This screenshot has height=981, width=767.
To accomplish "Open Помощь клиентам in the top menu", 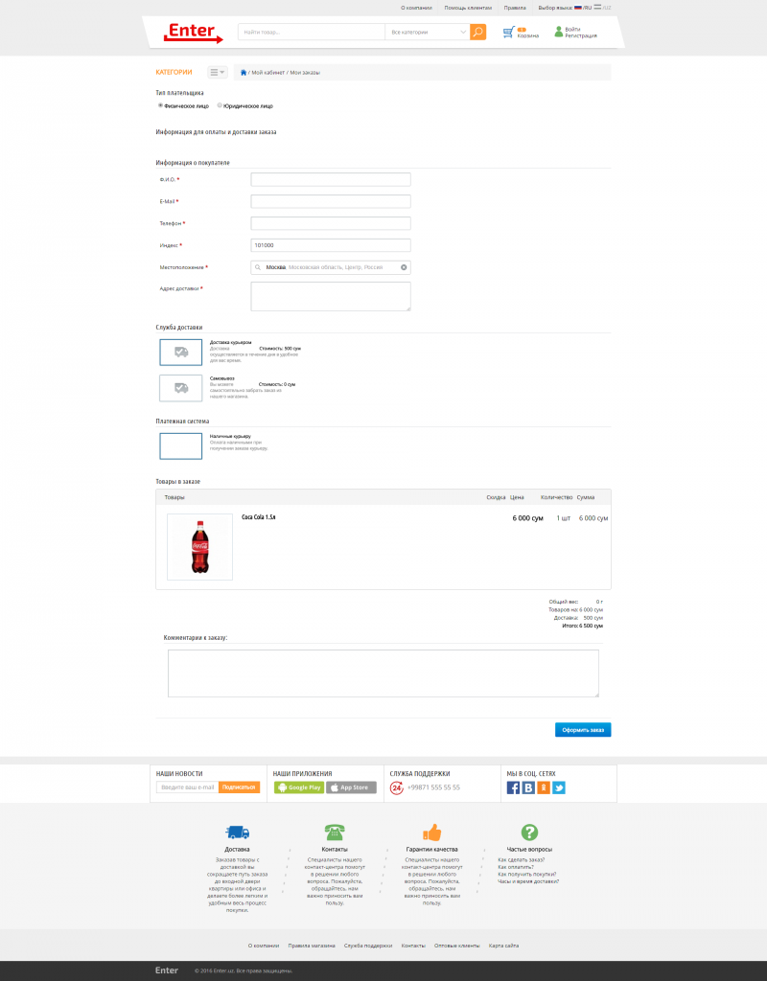I will [468, 8].
